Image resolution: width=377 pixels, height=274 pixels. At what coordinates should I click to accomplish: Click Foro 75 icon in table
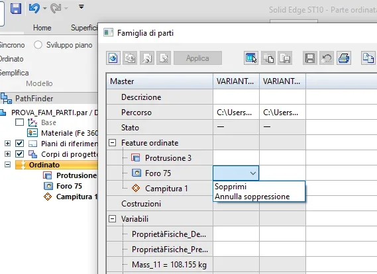136,173
